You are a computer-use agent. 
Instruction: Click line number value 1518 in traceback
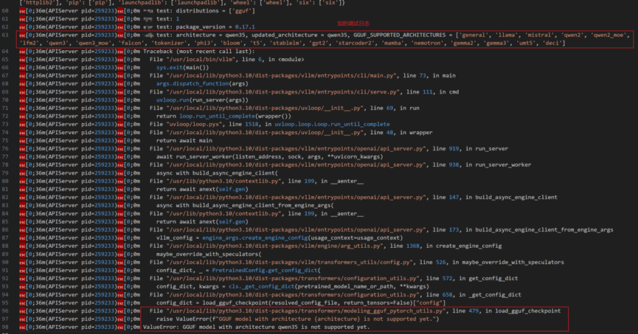click(x=252, y=124)
